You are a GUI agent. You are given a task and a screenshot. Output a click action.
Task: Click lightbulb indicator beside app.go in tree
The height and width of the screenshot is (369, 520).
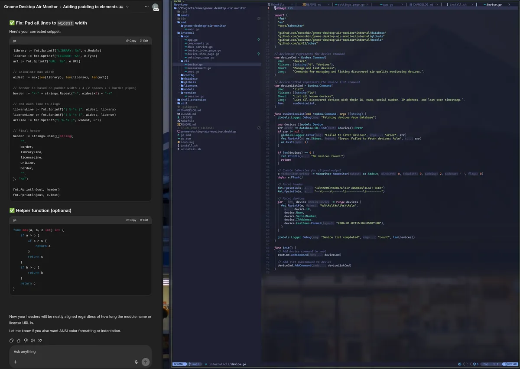pyautogui.click(x=259, y=40)
